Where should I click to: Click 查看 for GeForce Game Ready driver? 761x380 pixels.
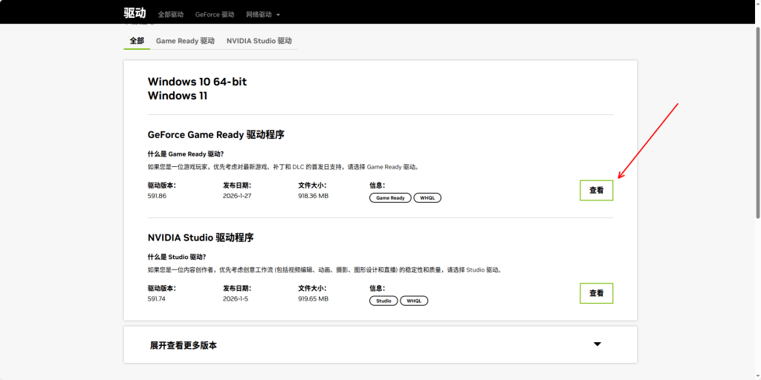pyautogui.click(x=596, y=191)
